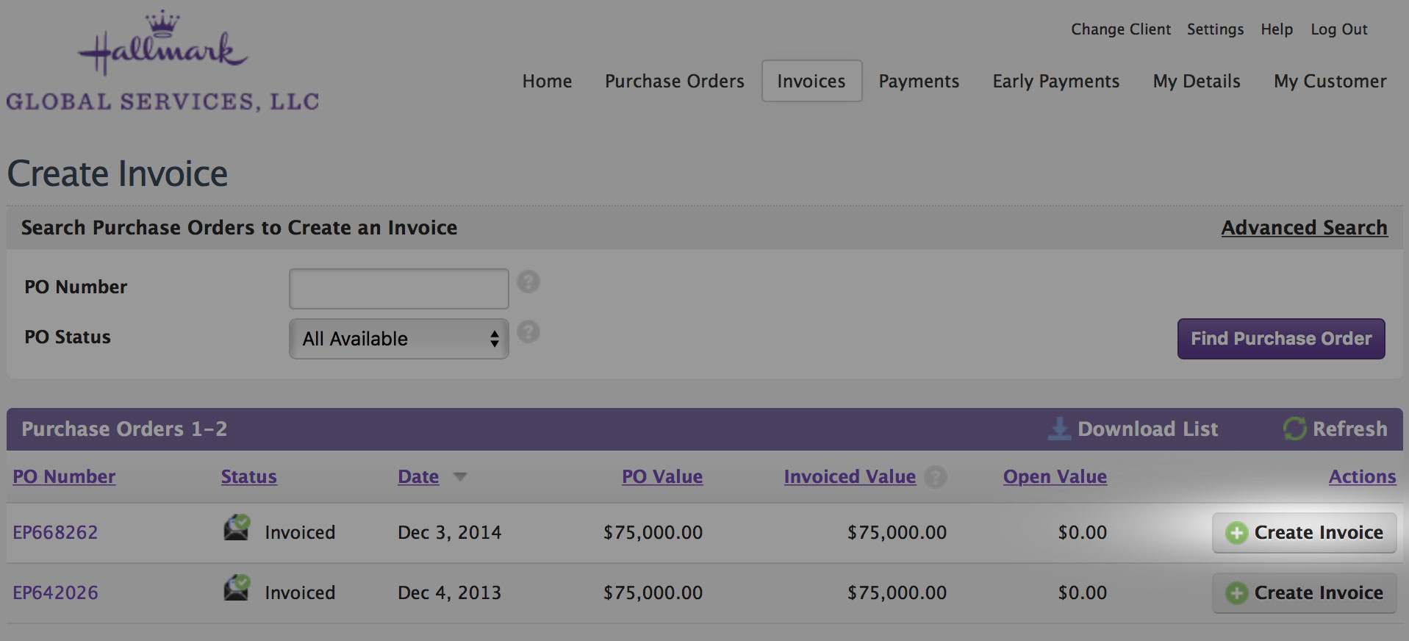Click Download List text link
This screenshot has width=1409, height=641.
(x=1148, y=429)
